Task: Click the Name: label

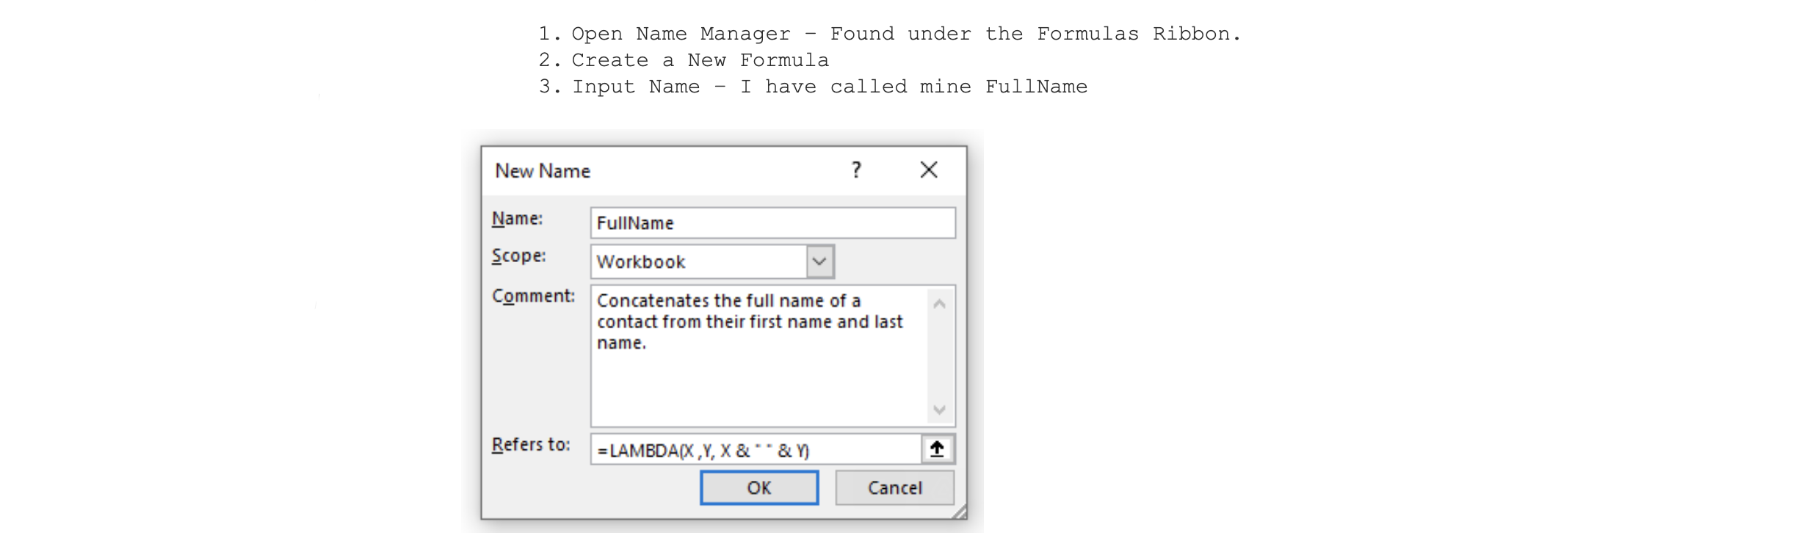Action: [517, 219]
